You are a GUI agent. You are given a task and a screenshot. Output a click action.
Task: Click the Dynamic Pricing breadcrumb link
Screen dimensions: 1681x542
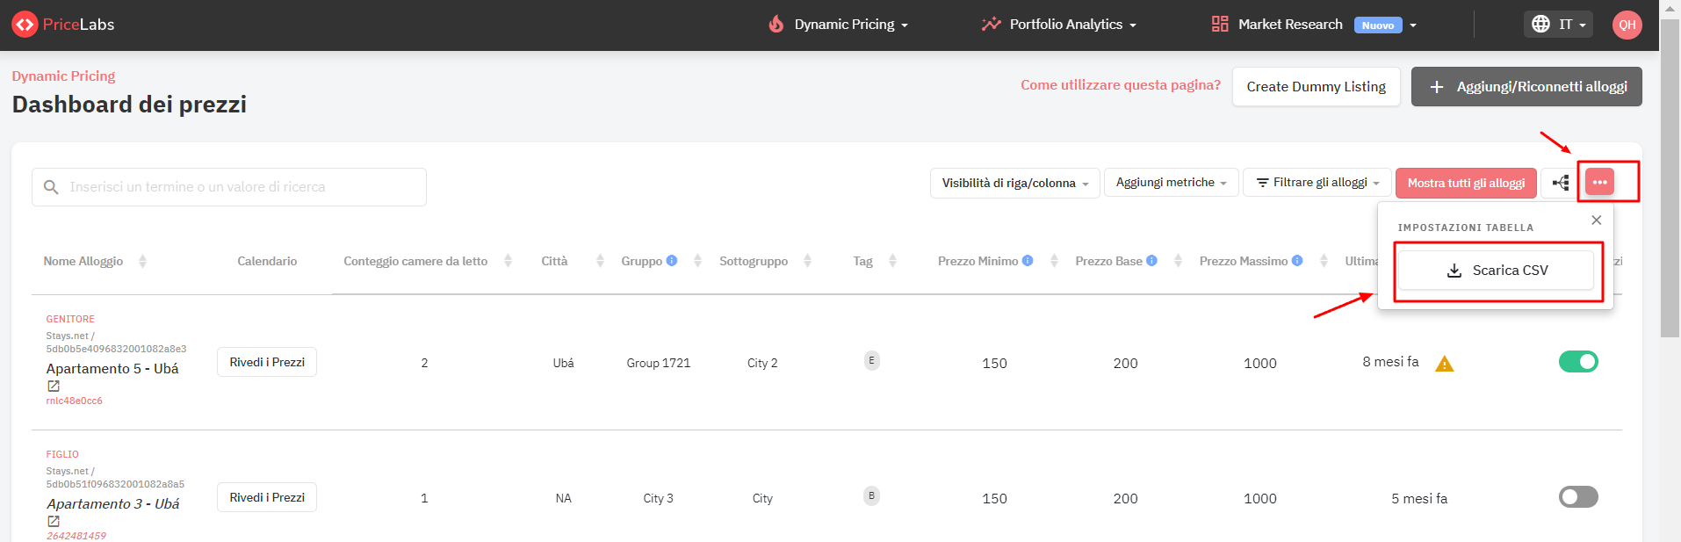[x=63, y=76]
